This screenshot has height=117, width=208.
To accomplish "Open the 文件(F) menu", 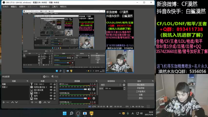I will click(5, 7).
